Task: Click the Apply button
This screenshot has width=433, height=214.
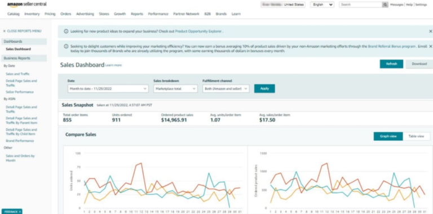Action: point(264,88)
